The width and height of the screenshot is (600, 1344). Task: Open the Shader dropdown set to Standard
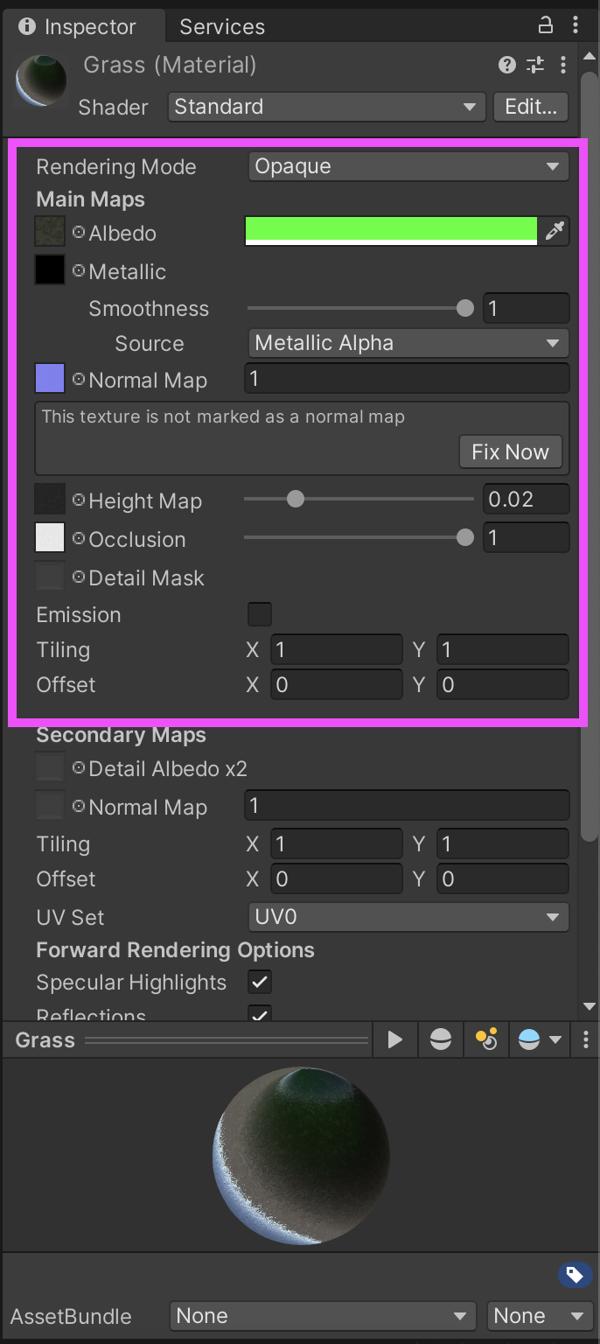(326, 107)
